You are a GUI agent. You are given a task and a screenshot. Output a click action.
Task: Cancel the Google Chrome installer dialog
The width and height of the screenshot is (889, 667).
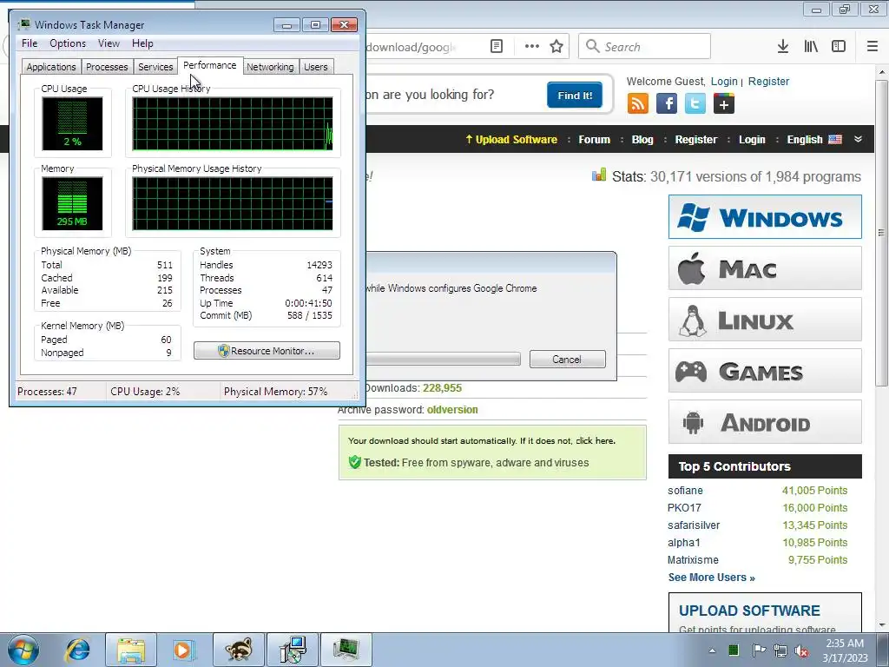(x=568, y=359)
